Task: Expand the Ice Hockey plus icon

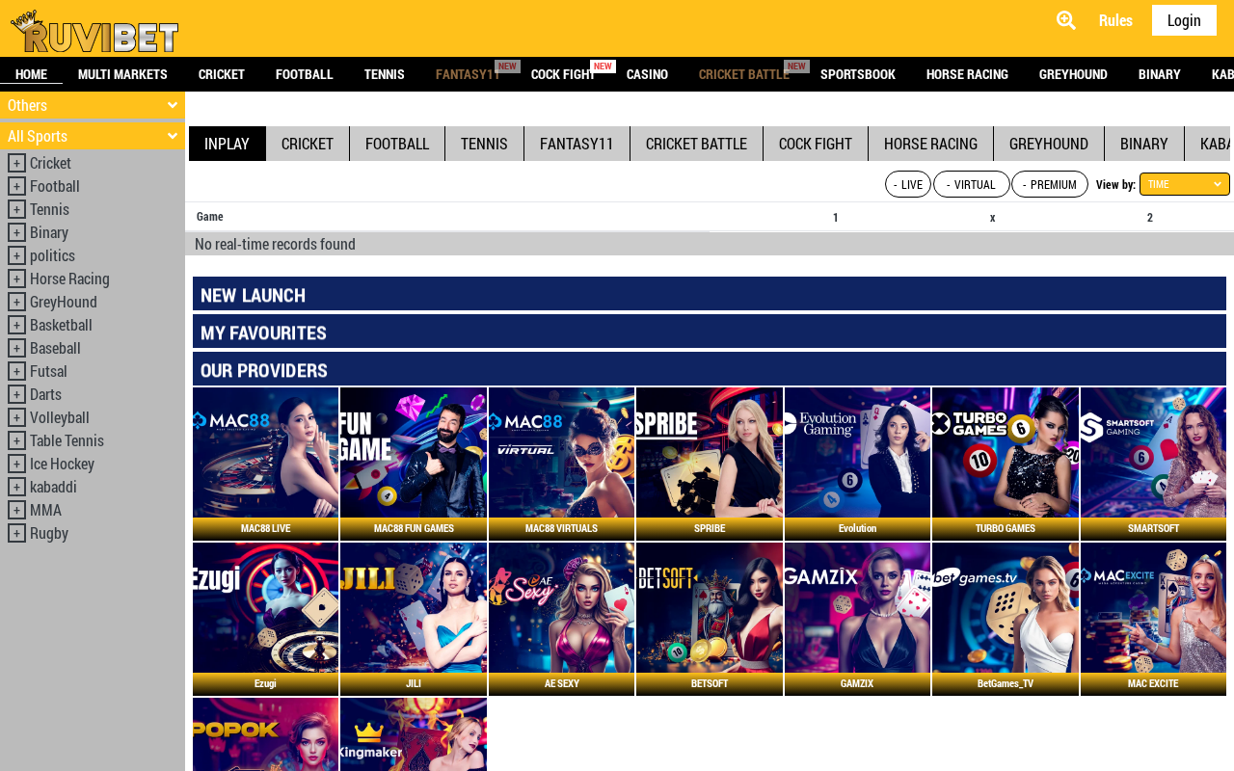Action: (16, 464)
